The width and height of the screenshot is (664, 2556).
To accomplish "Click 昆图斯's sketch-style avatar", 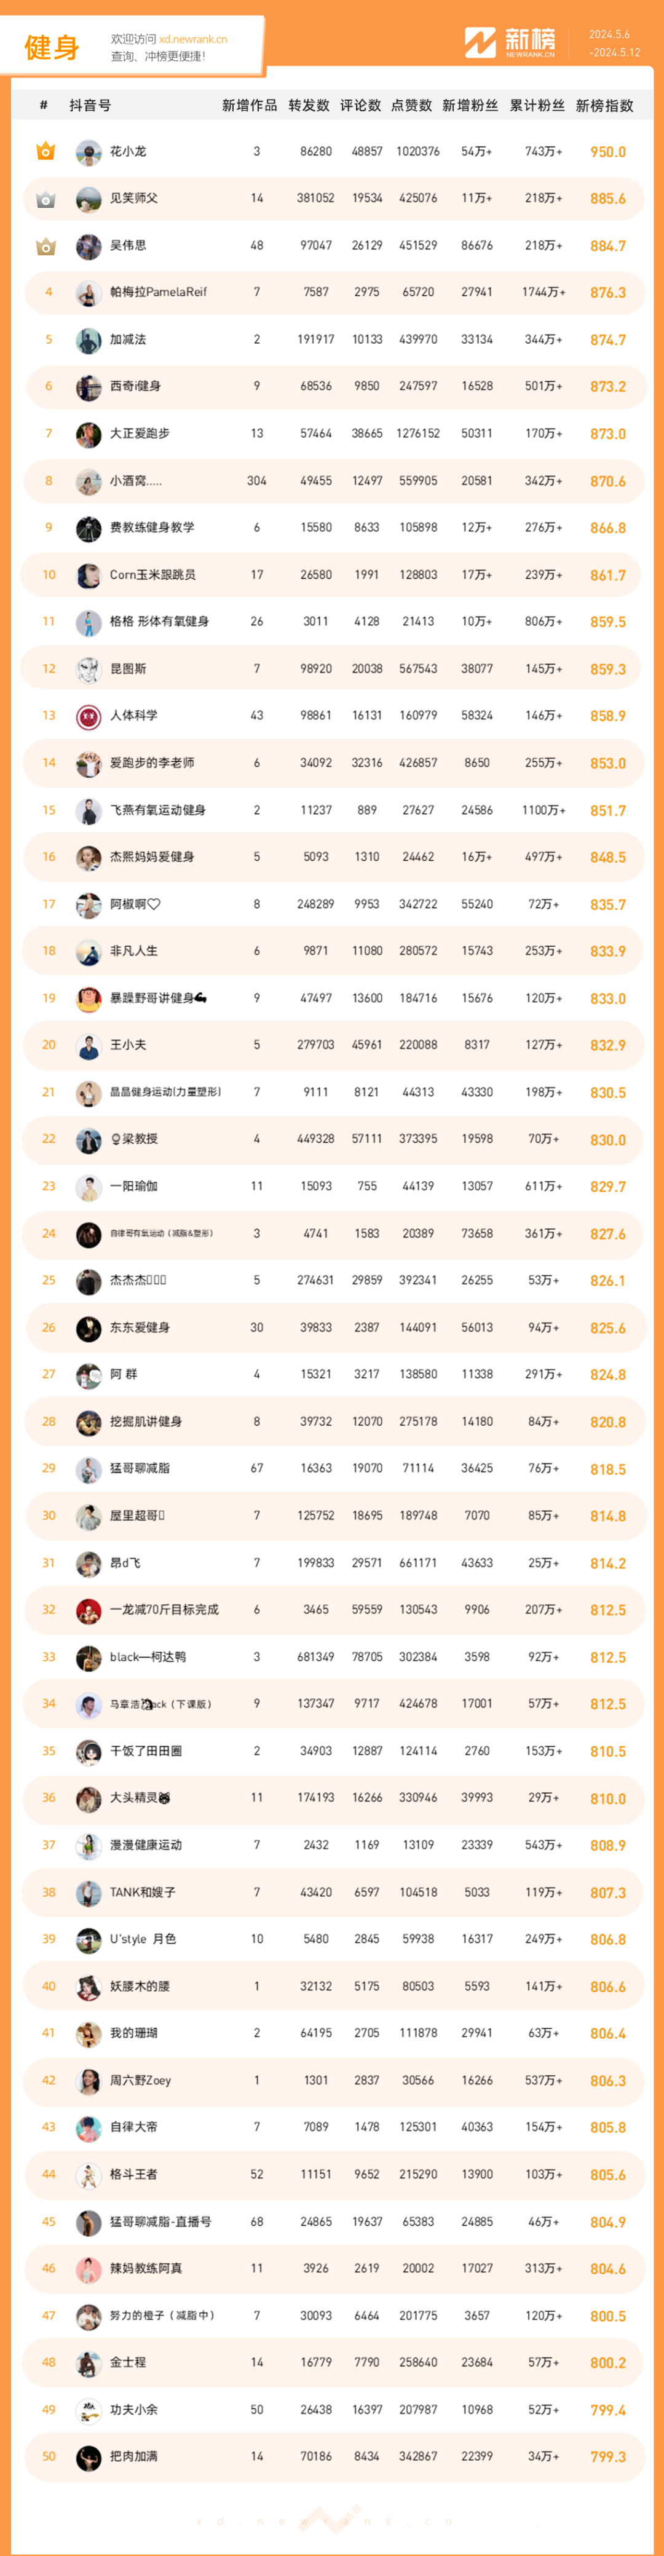I will [89, 670].
